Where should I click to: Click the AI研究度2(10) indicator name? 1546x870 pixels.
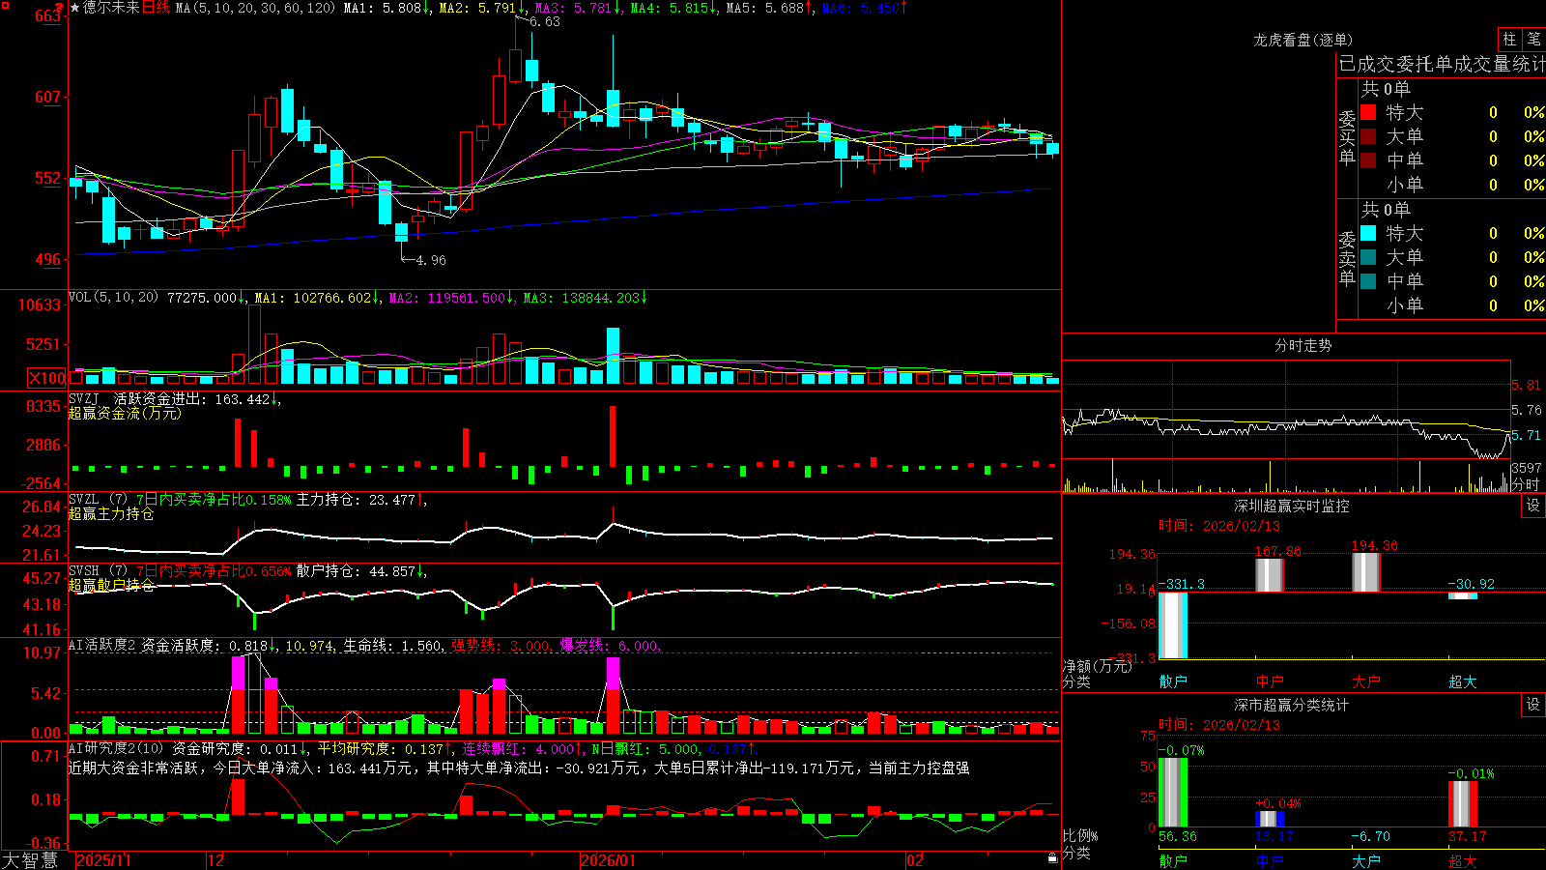117,748
